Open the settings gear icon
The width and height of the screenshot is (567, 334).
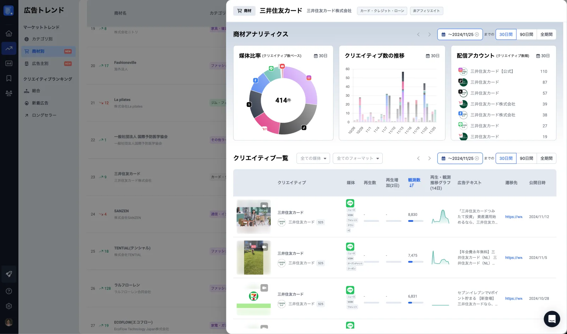click(x=9, y=306)
